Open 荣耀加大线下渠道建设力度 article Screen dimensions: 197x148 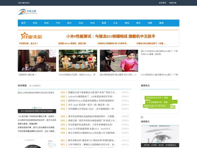click(x=92, y=92)
